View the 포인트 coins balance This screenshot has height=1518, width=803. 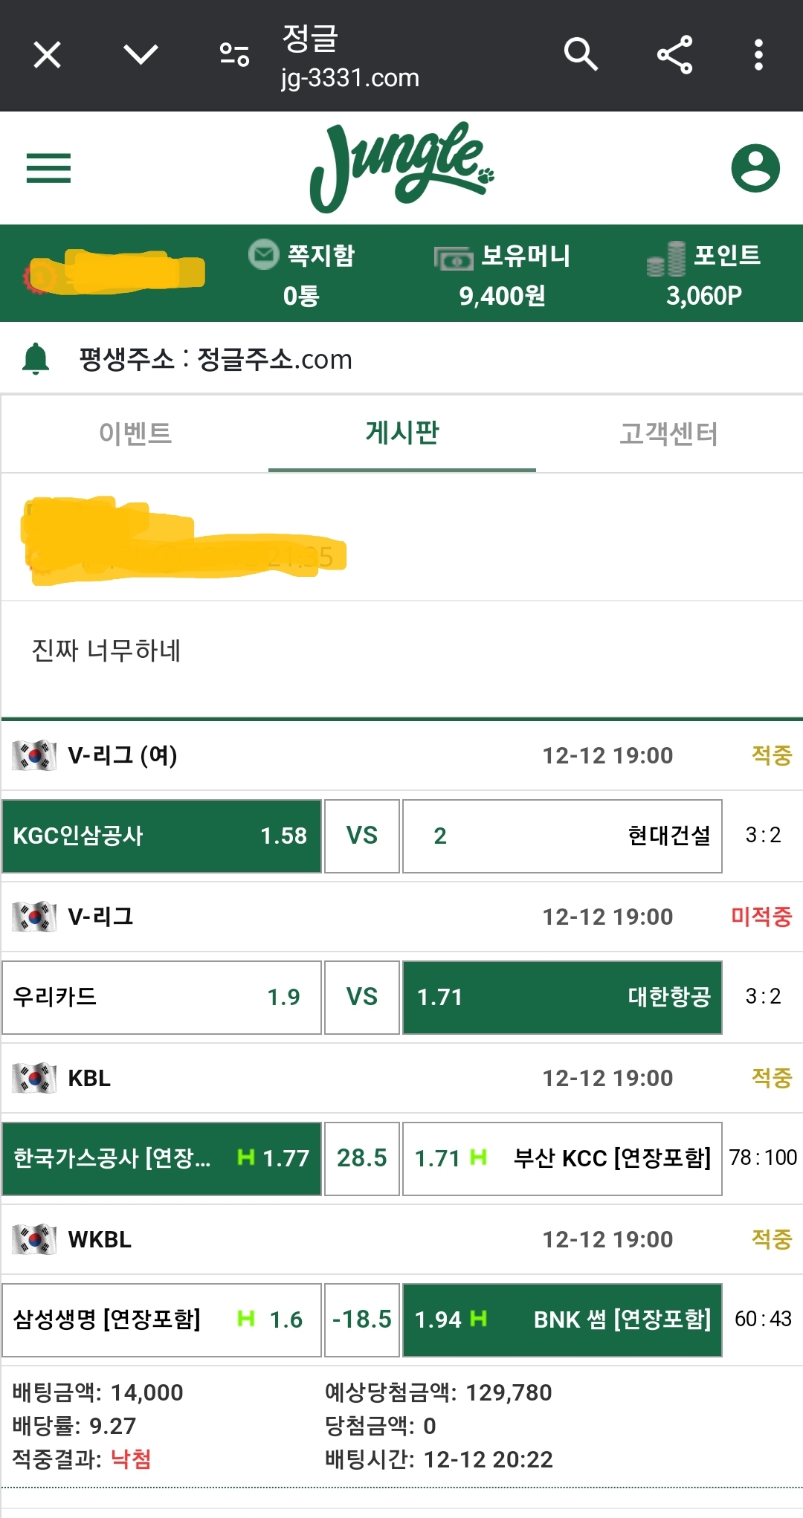[703, 274]
